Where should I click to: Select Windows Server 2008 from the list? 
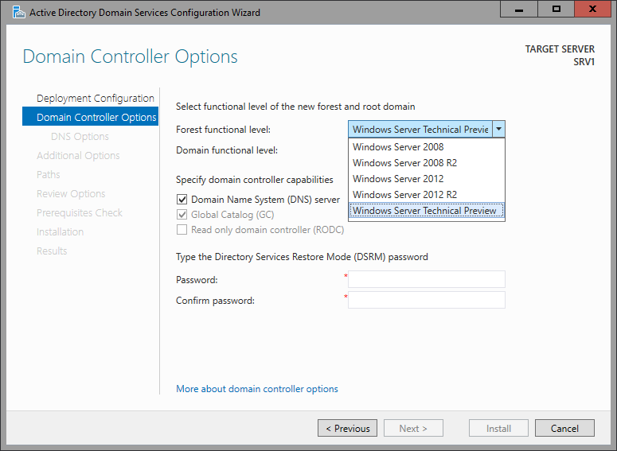pos(427,146)
